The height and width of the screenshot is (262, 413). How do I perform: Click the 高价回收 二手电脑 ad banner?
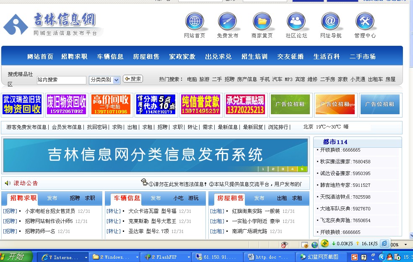tap(110, 105)
